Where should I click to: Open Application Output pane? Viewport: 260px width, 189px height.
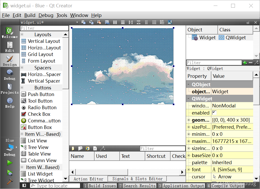pyautogui.click(x=181, y=186)
